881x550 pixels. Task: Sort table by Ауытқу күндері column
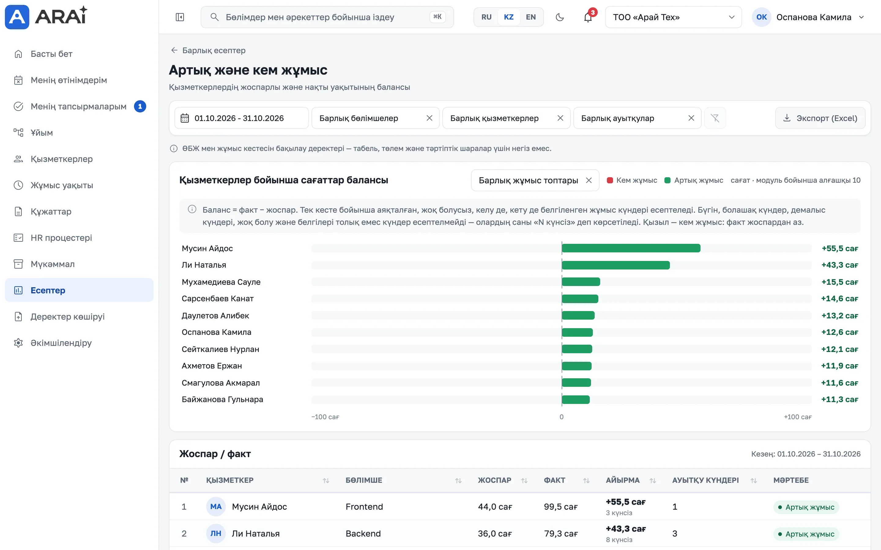coord(753,481)
